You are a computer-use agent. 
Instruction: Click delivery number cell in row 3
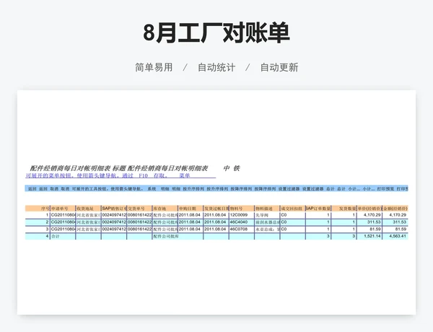coord(140,230)
